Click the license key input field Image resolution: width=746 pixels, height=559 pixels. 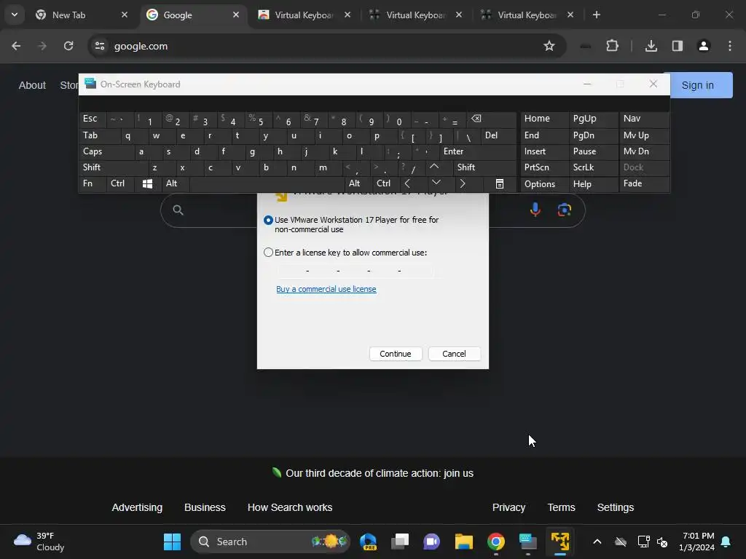click(356, 271)
